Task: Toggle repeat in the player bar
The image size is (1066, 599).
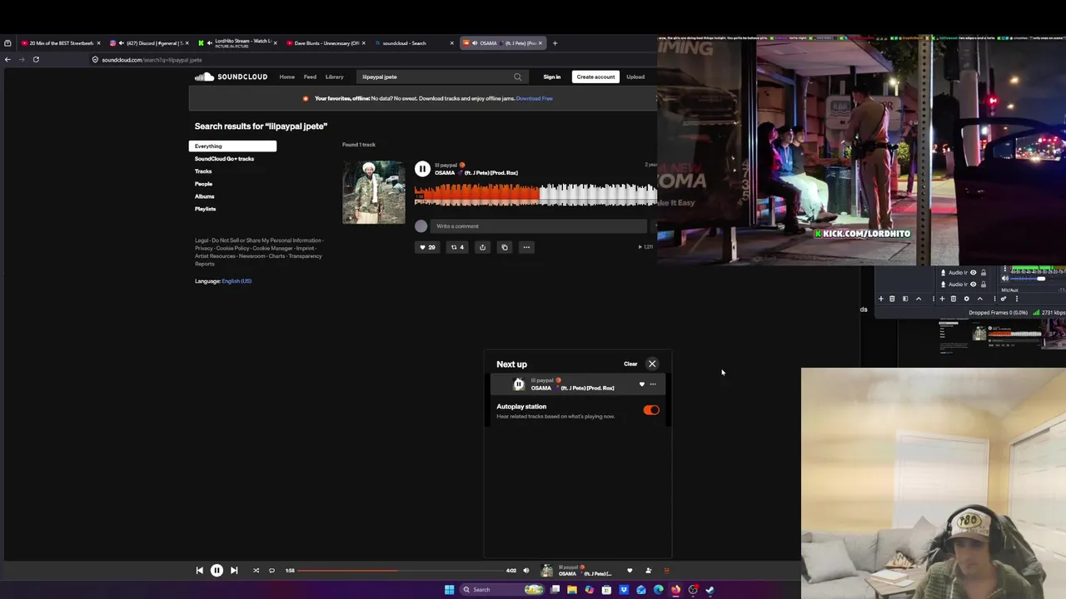Action: [x=271, y=570]
